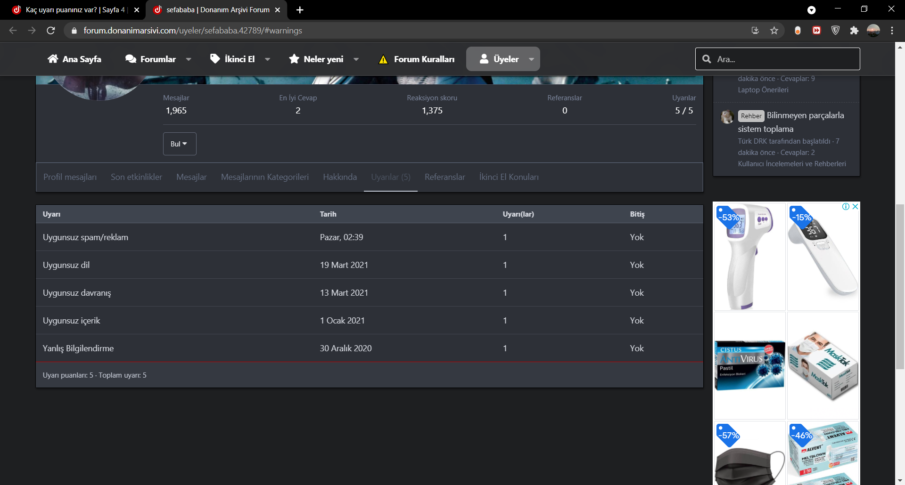Select the Uyarılar (5) tab

tap(391, 177)
